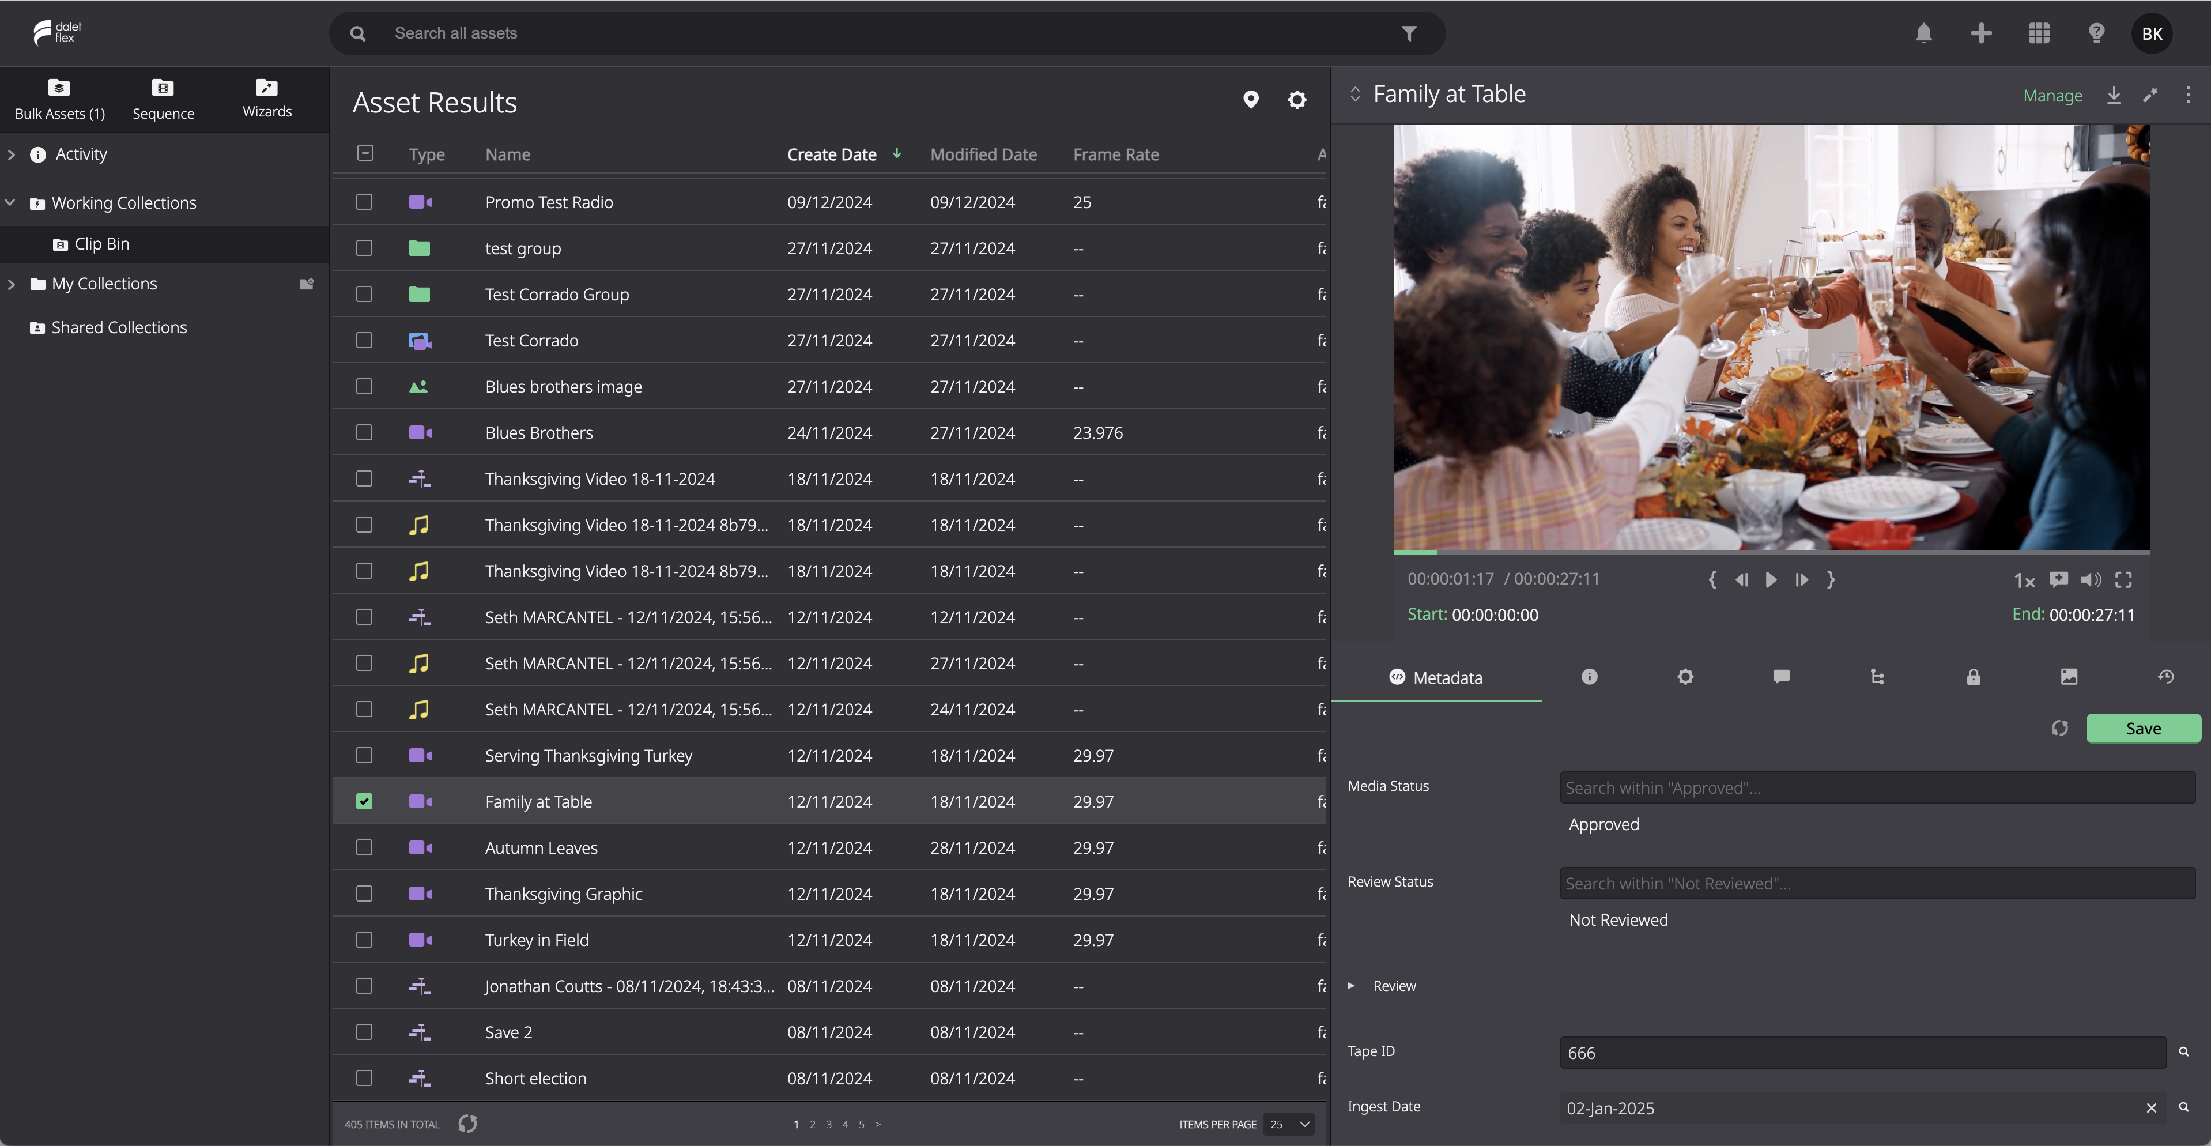Switch to the Metadata tab
Screen dimensions: 2211x1146
click(1436, 678)
